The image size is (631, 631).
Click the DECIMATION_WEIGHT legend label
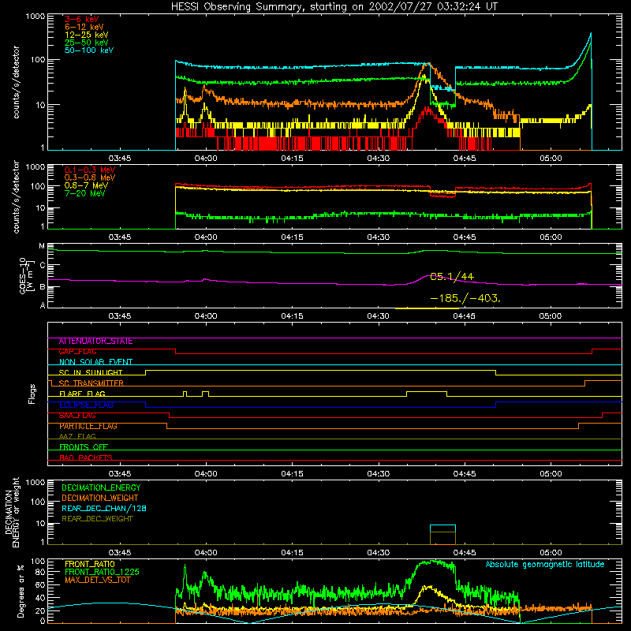pos(100,498)
